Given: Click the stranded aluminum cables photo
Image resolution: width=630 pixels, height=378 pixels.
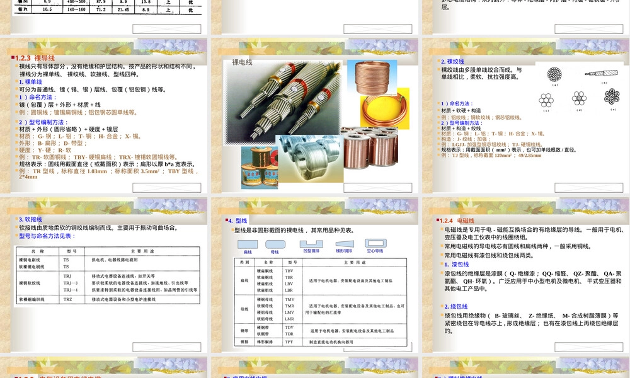Looking at the screenshot, I should 283,103.
